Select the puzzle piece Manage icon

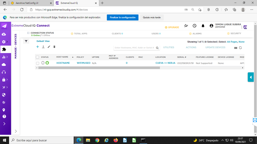(x=4, y=49)
